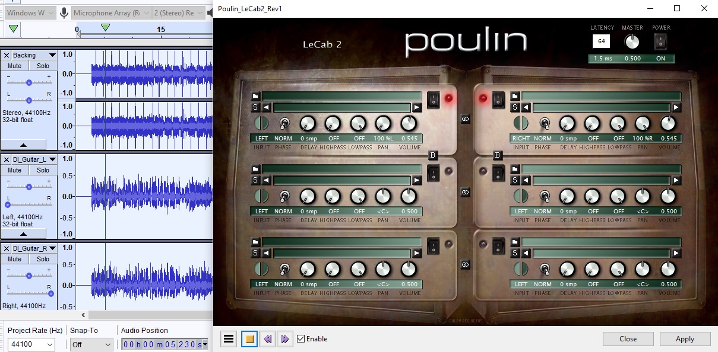Uncheck the Enable checkbox
Viewport: 718px width, 352px height.
tap(301, 339)
